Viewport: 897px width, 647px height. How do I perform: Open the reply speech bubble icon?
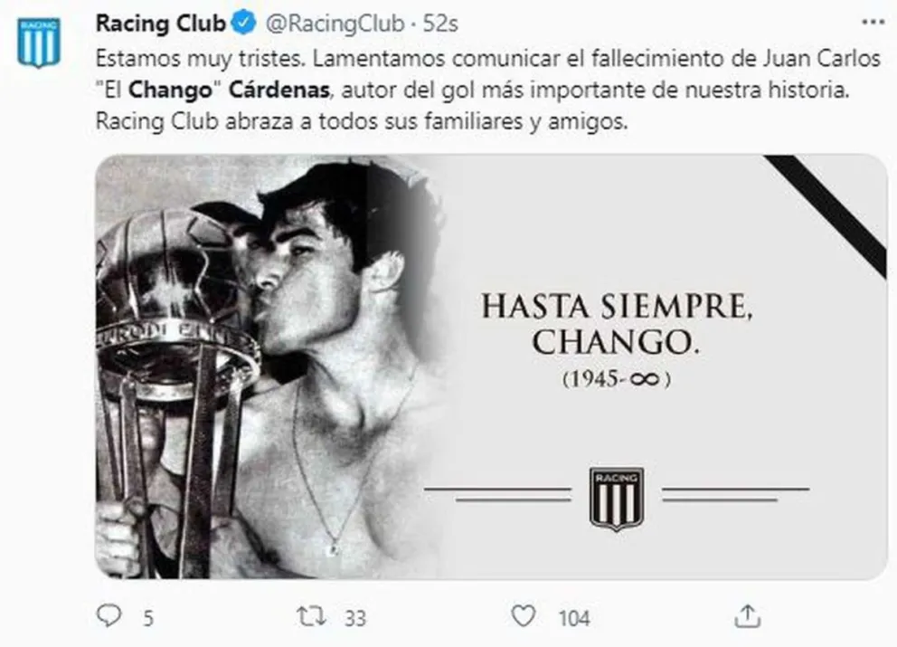click(109, 616)
